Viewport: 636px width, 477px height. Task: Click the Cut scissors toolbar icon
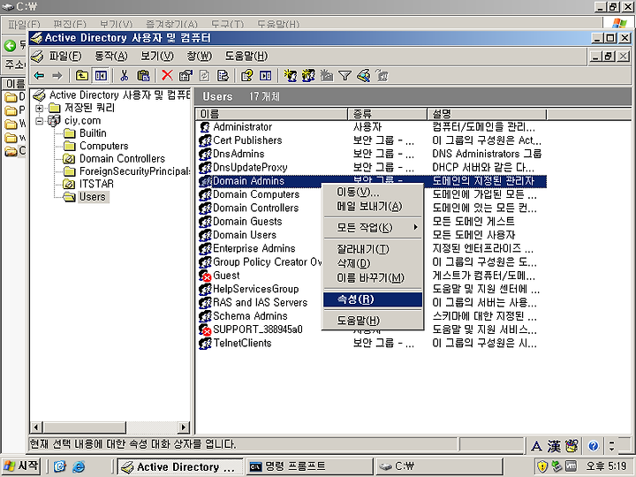(125, 75)
